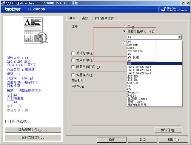Image resolution: width=191 pixels, height=145 pixels.
Task: Switch to the 基本 tab
Action: (x=73, y=18)
